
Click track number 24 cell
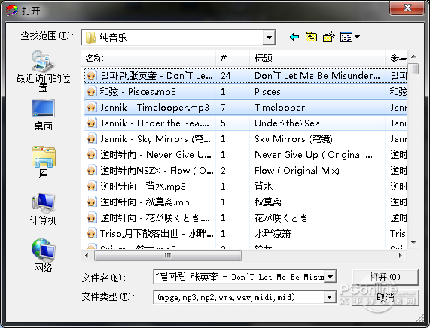point(226,76)
